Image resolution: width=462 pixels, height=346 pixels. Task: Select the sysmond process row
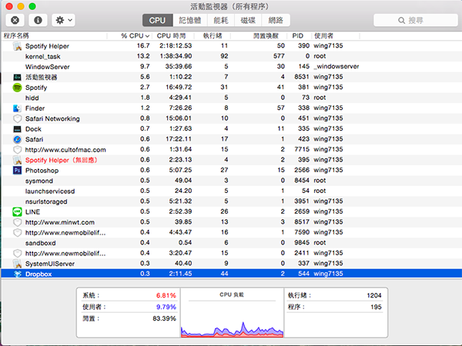pos(232,181)
